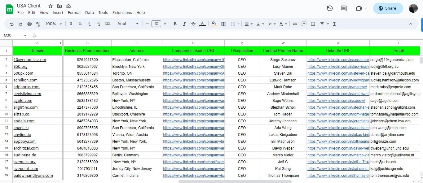Check the cloud document status icon
423x183 pixels.
(x=68, y=6)
